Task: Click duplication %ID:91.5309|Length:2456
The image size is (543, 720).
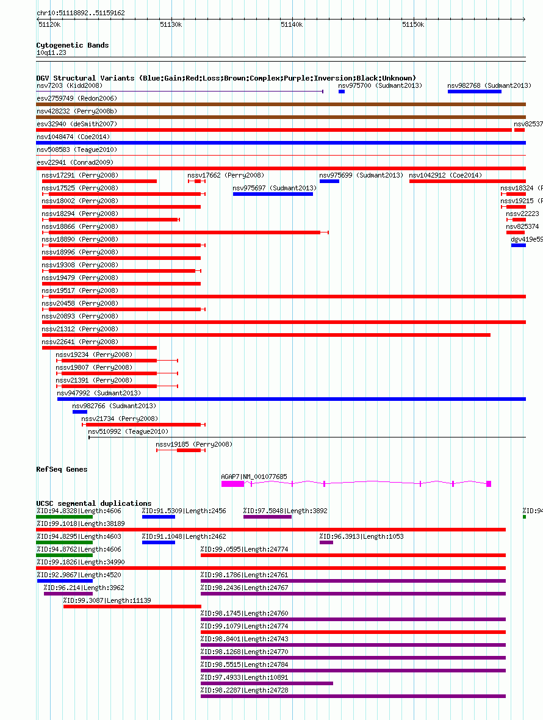Action: coord(159,517)
